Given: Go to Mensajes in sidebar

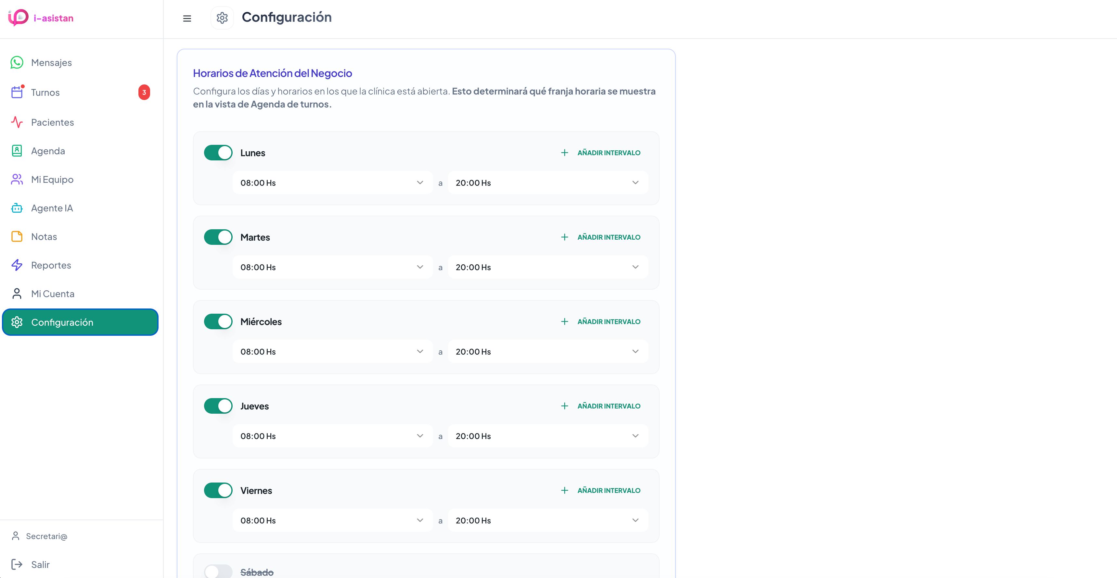Looking at the screenshot, I should coord(80,62).
